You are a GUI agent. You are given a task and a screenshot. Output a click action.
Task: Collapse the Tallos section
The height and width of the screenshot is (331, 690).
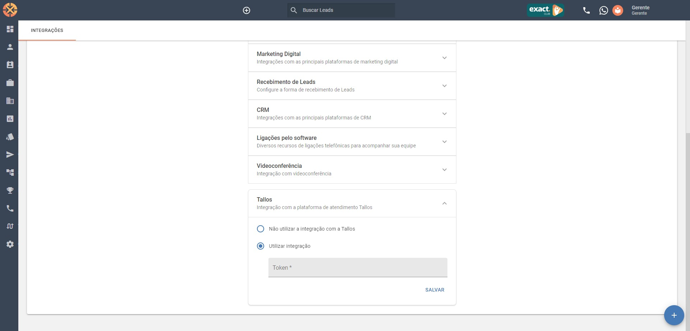coord(352,203)
